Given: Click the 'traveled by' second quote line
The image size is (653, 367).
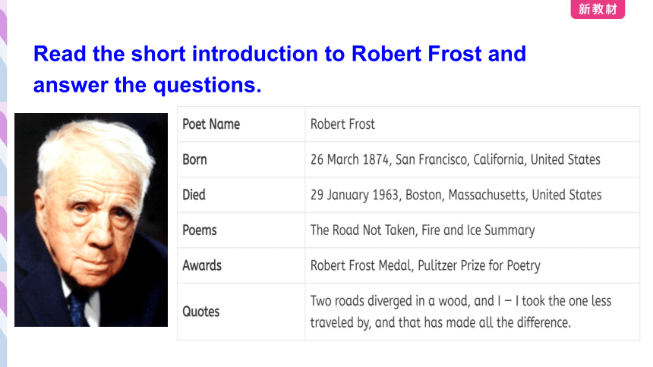Looking at the screenshot, I should coord(440,322).
